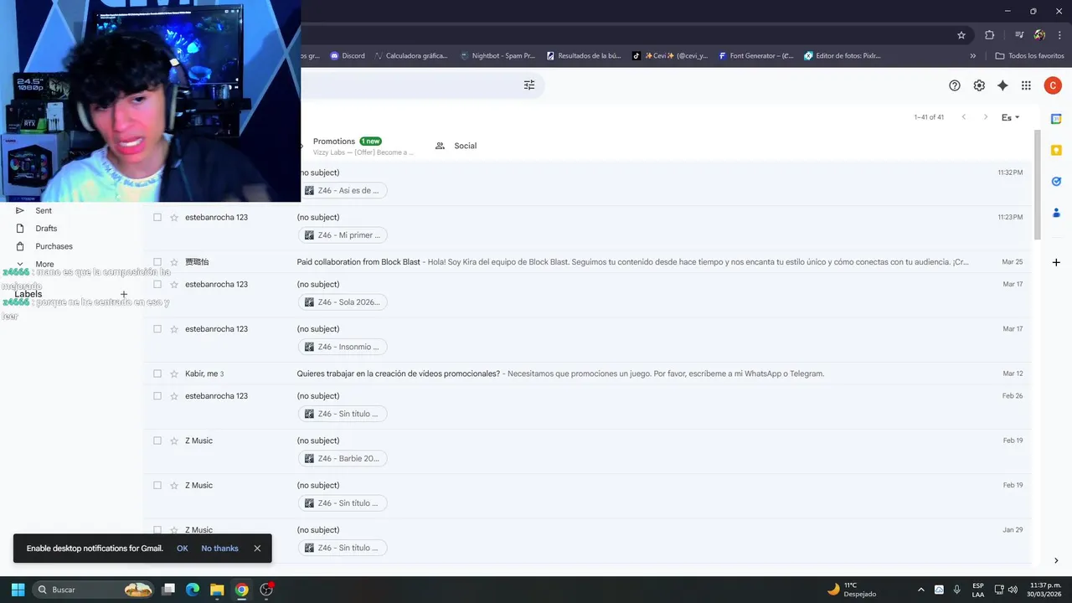Viewport: 1072px width, 603px height.
Task: Show side panel chevron at bottom right
Action: click(1056, 560)
